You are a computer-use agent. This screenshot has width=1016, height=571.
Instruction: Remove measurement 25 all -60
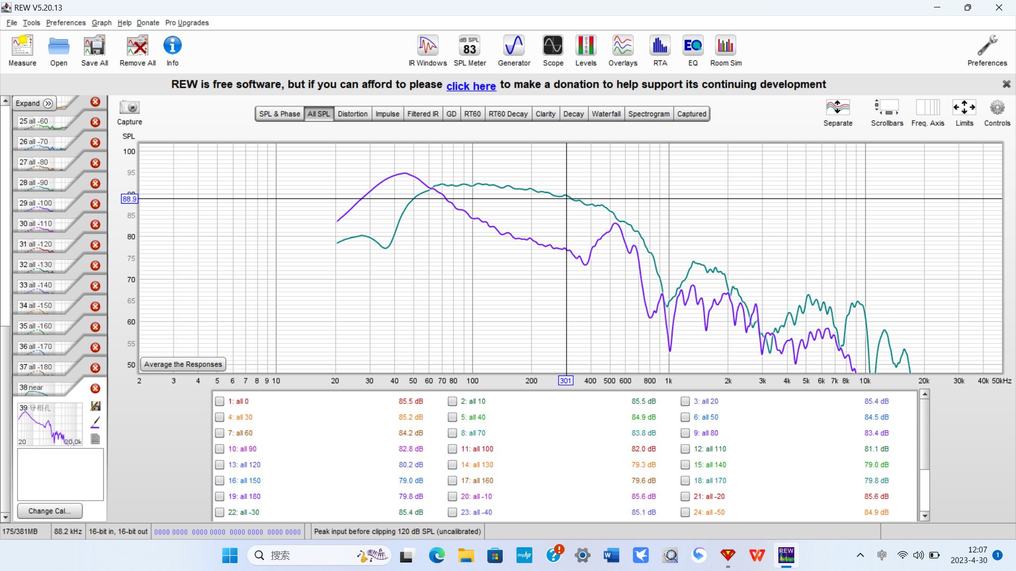[95, 122]
